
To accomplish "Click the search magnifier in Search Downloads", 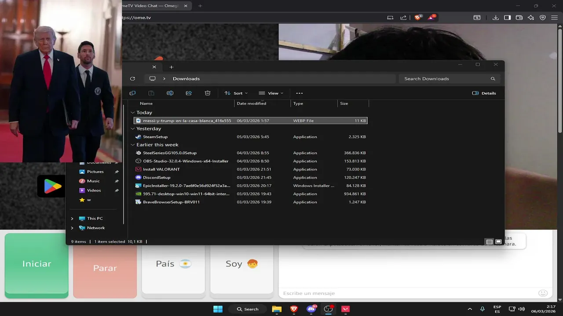I will tap(493, 79).
